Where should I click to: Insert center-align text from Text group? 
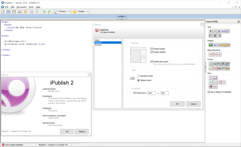point(215,36)
